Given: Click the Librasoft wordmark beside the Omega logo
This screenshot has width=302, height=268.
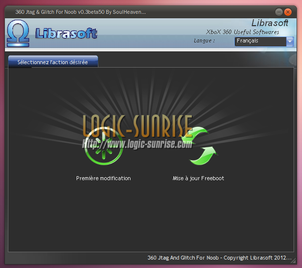Looking at the screenshot, I should point(66,34).
